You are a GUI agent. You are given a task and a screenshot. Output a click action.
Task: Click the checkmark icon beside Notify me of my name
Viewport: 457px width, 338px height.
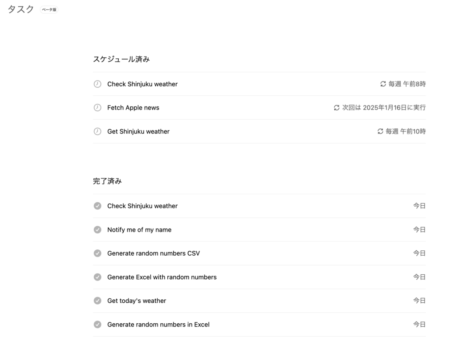click(98, 229)
